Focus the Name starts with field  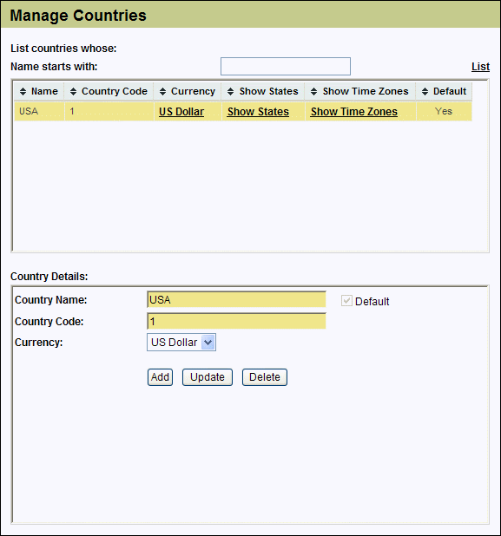(286, 66)
